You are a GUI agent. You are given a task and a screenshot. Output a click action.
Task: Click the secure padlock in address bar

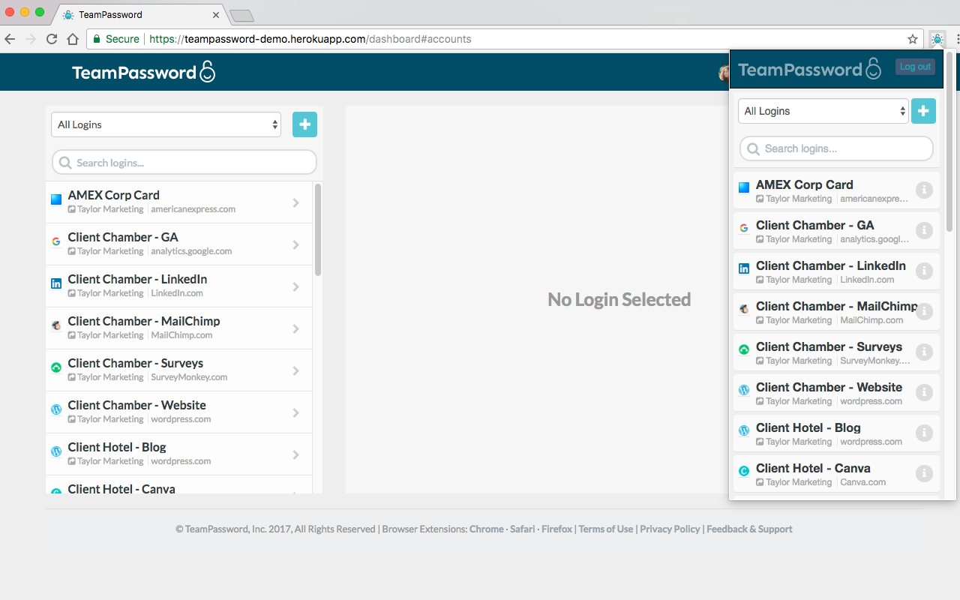(97, 39)
